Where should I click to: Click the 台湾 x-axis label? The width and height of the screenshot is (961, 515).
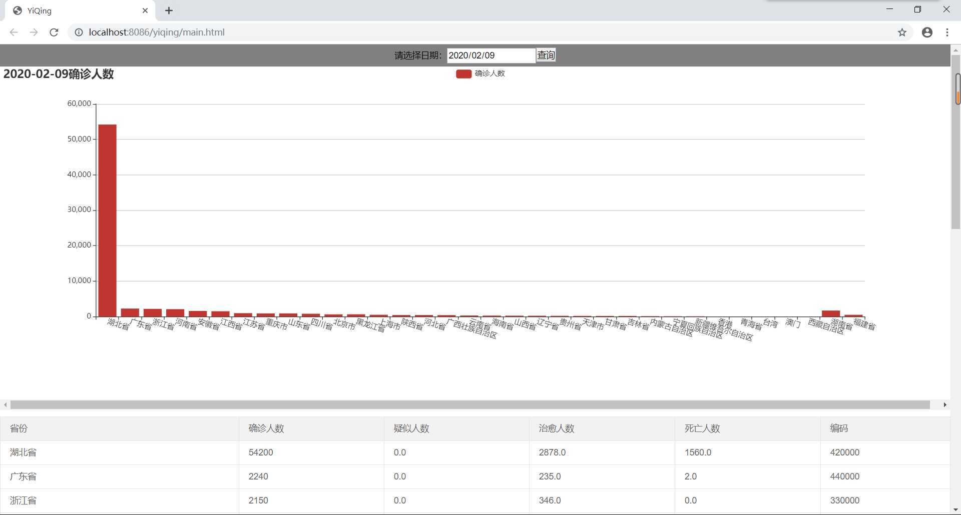coord(771,323)
